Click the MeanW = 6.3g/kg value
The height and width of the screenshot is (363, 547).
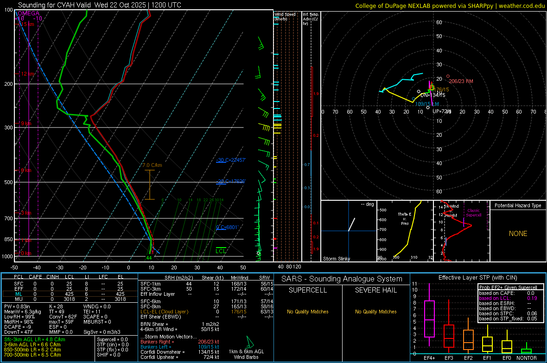(22, 312)
